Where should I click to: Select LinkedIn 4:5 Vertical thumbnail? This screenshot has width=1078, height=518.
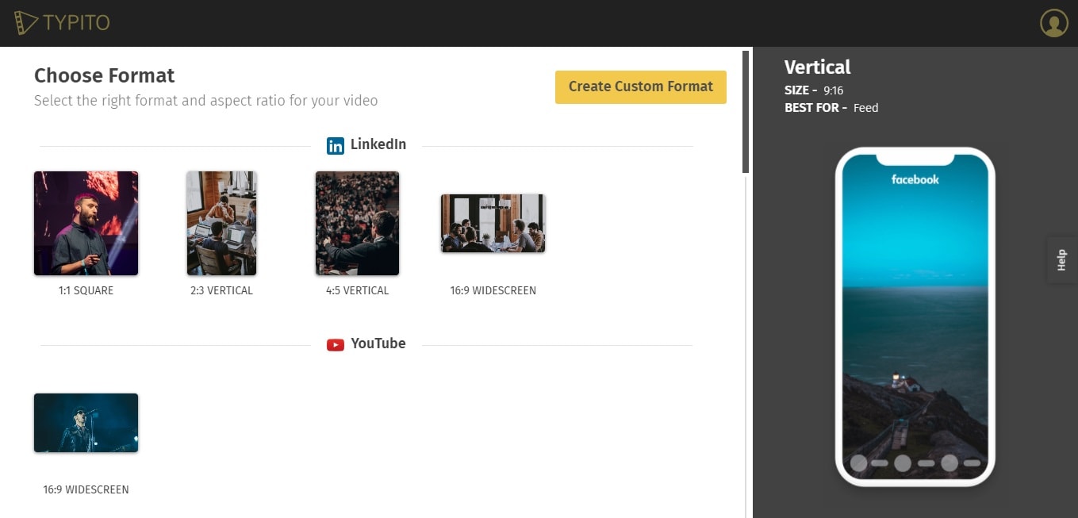coord(357,223)
